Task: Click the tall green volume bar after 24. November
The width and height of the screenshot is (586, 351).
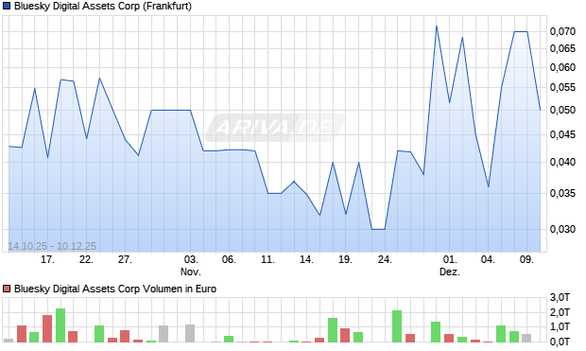Action: click(x=397, y=326)
